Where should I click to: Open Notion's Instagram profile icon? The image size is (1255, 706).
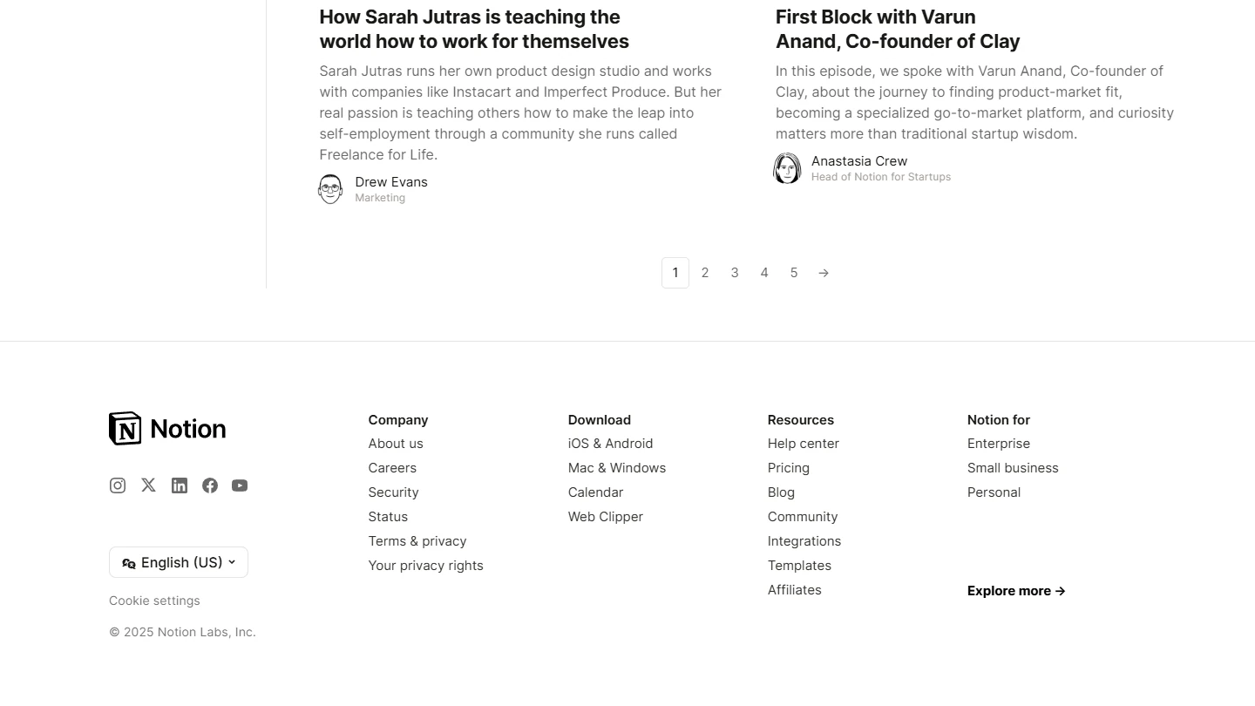click(118, 485)
